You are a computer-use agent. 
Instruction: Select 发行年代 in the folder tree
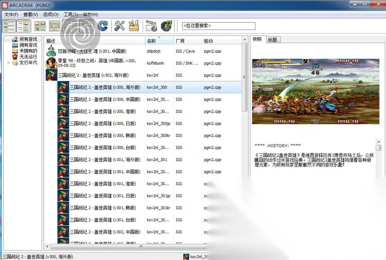point(28,62)
